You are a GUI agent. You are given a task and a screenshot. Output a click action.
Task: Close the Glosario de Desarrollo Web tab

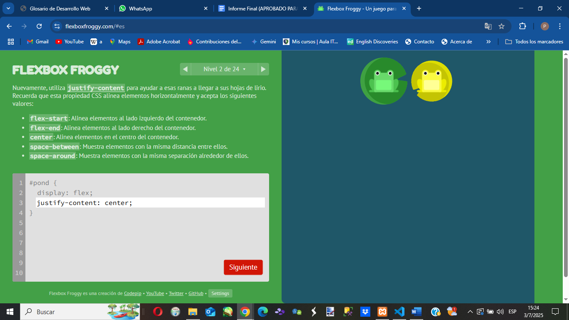click(x=107, y=8)
